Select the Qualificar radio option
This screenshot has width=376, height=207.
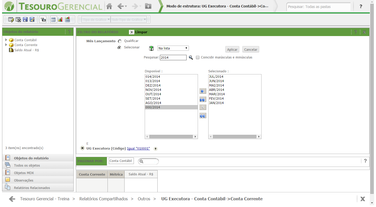(x=120, y=41)
